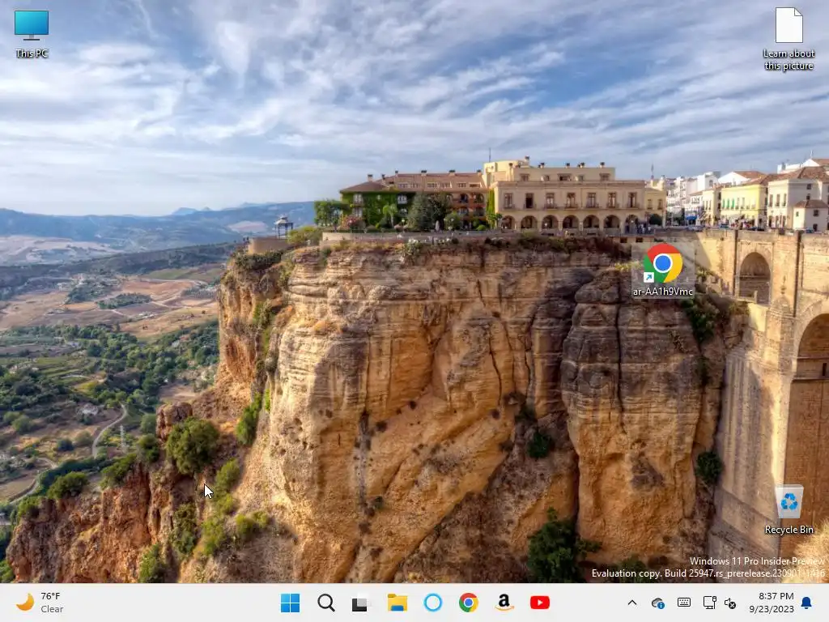Open the notification bell icon

[x=807, y=603]
